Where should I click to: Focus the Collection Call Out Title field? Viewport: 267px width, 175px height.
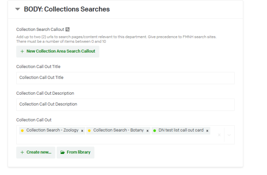[125, 78]
